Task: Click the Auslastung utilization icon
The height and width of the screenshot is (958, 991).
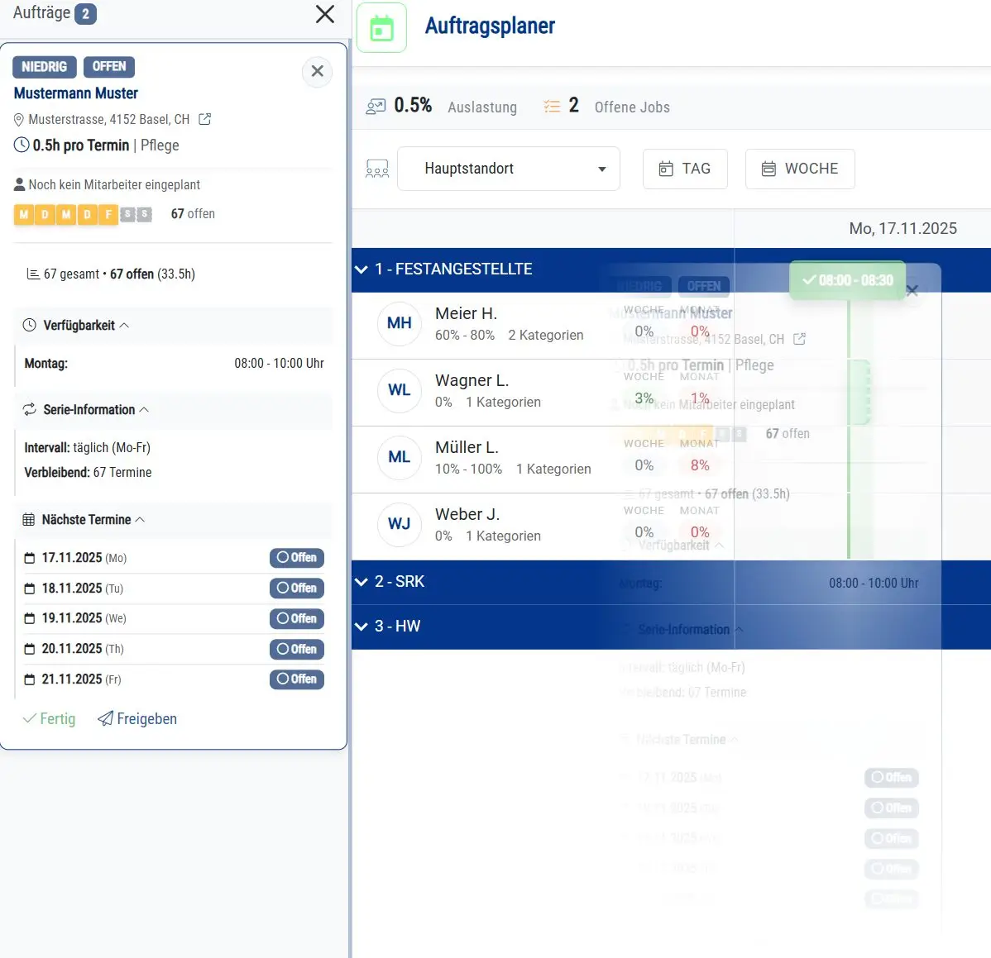Action: pos(376,107)
